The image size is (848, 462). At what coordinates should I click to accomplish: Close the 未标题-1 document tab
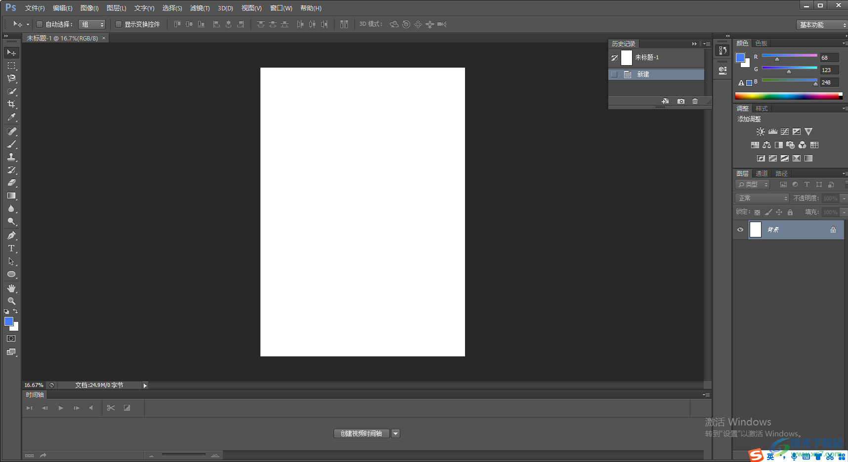(x=104, y=38)
